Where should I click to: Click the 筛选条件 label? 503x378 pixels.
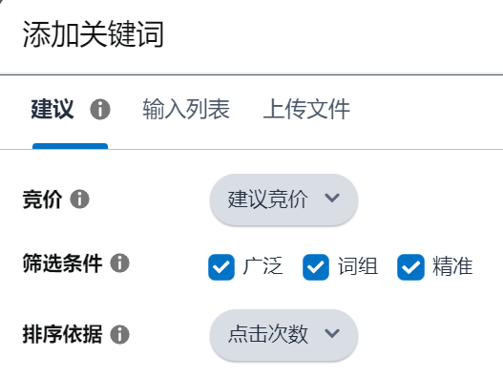[63, 263]
